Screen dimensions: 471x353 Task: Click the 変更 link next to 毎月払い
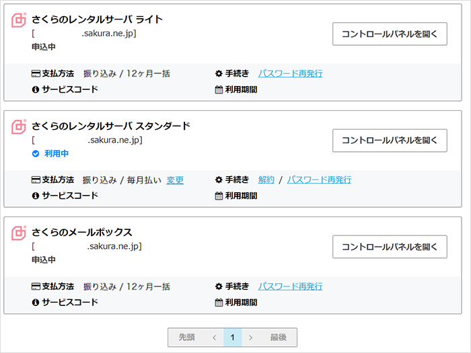point(175,180)
